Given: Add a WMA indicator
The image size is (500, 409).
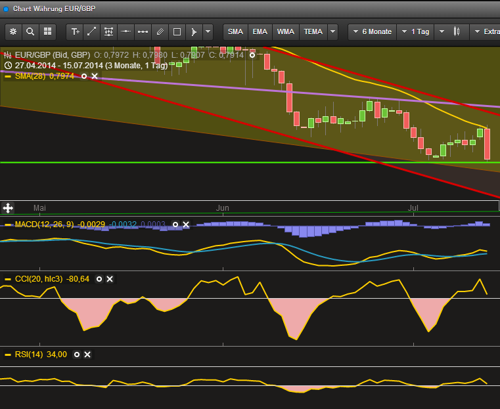Looking at the screenshot, I should (x=286, y=32).
